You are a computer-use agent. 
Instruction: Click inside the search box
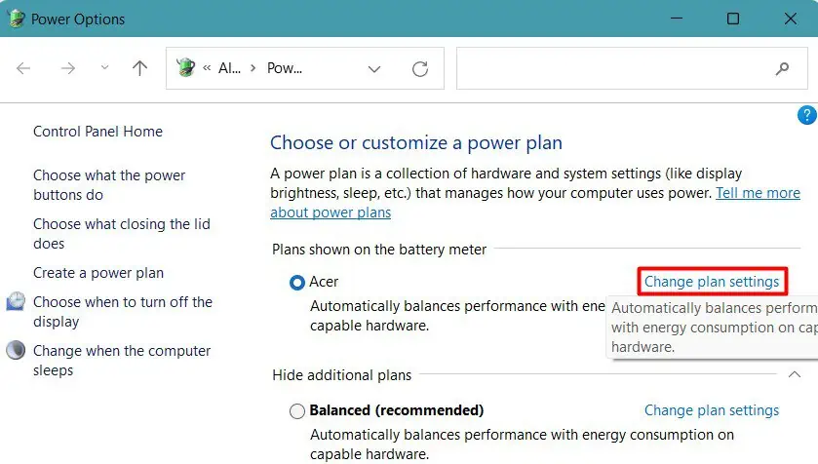coord(614,68)
